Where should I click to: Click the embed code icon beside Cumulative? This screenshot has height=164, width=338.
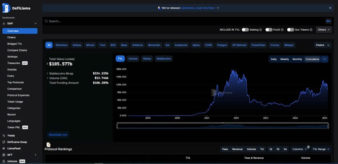coord(324,59)
